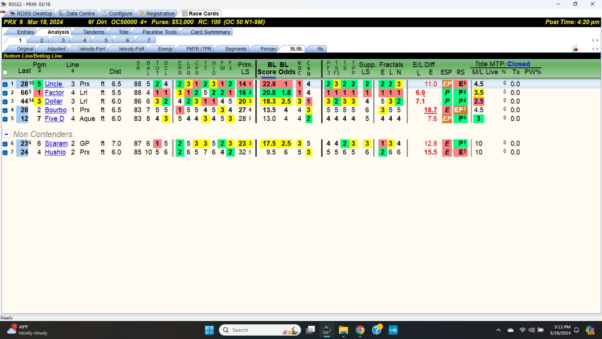Collapse the Non Contenders group

(x=6, y=134)
